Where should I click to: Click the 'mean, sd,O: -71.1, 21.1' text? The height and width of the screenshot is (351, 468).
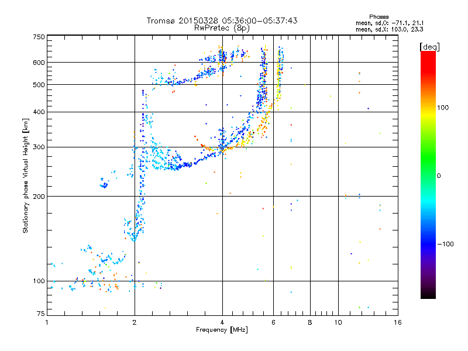390,23
